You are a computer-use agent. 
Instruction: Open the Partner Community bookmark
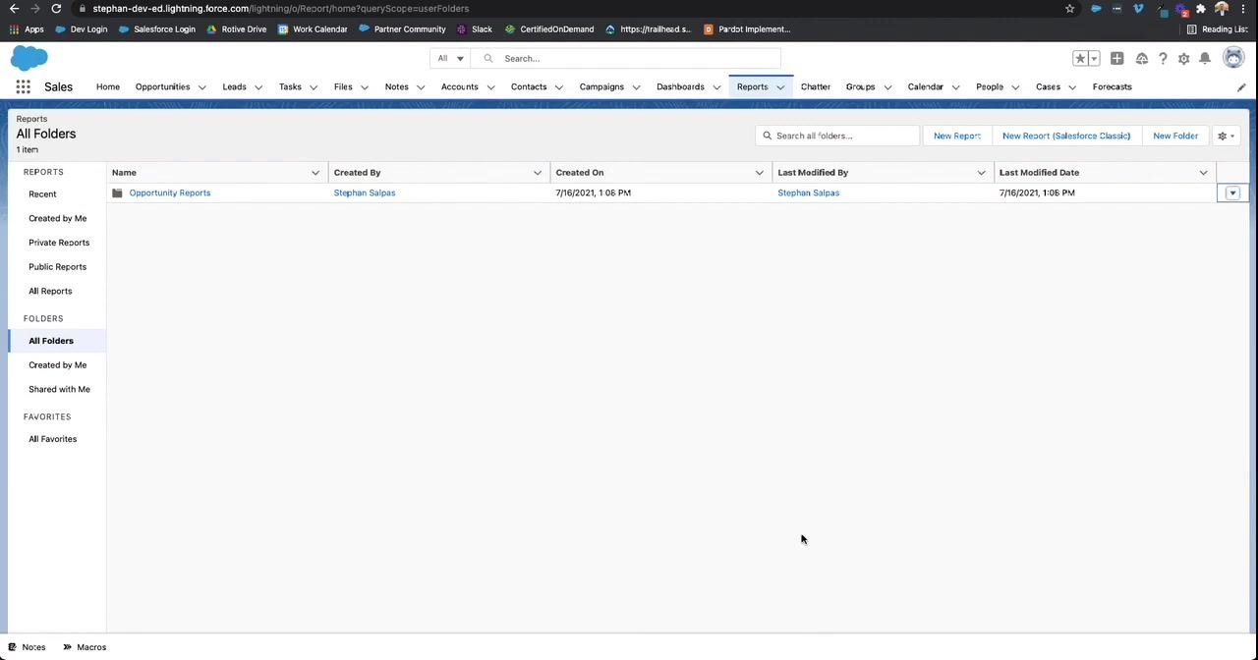coord(402,29)
